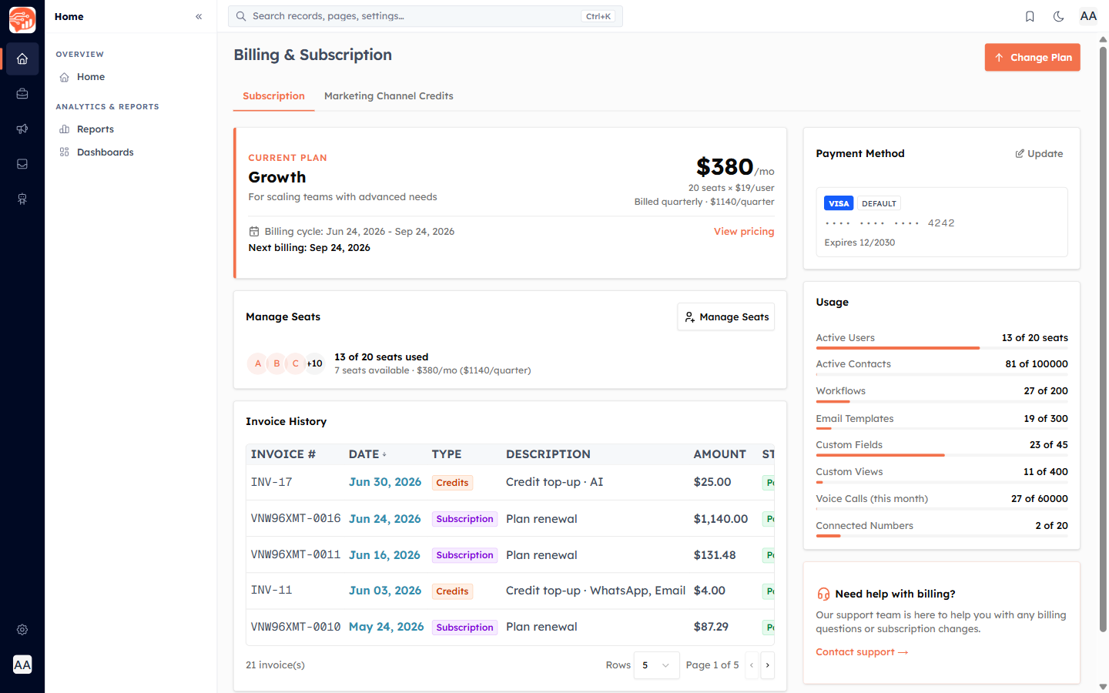This screenshot has height=693, width=1109.
Task: Sort invoices by the DATE column
Action: [x=367, y=454]
